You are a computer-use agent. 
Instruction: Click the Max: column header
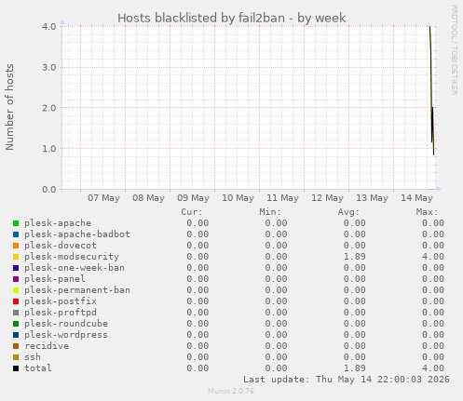pyautogui.click(x=427, y=212)
